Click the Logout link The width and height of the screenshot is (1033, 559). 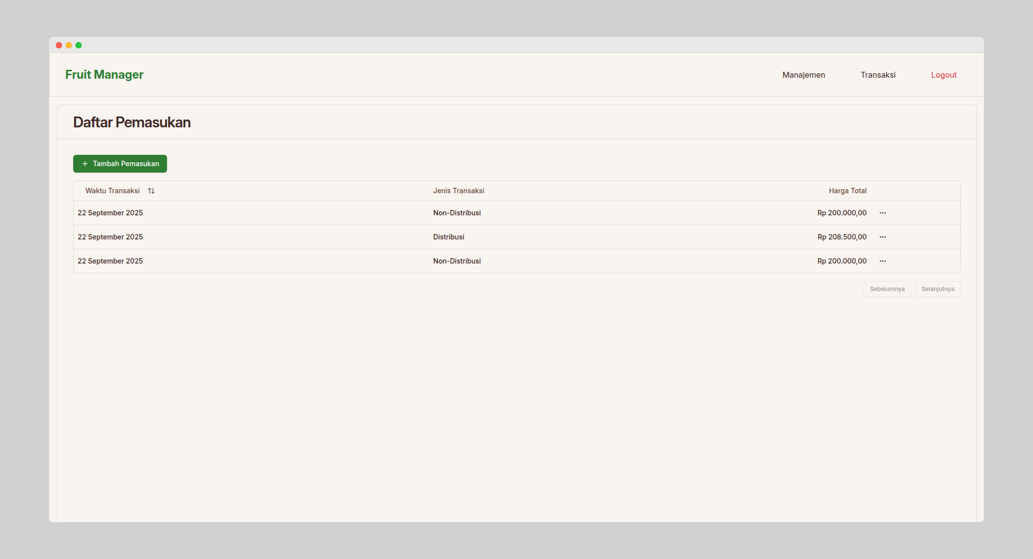click(943, 75)
